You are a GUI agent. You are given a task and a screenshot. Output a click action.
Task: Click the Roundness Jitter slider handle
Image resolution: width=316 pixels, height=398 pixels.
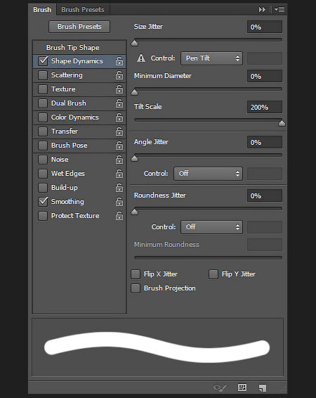134,212
